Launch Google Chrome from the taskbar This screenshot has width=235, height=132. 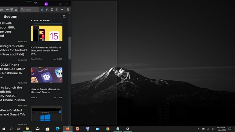pos(108,129)
